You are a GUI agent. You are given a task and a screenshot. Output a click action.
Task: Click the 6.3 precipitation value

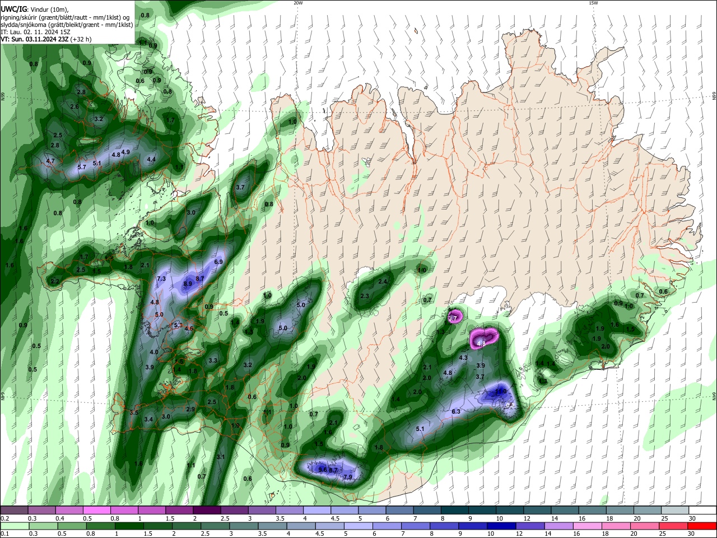456,411
